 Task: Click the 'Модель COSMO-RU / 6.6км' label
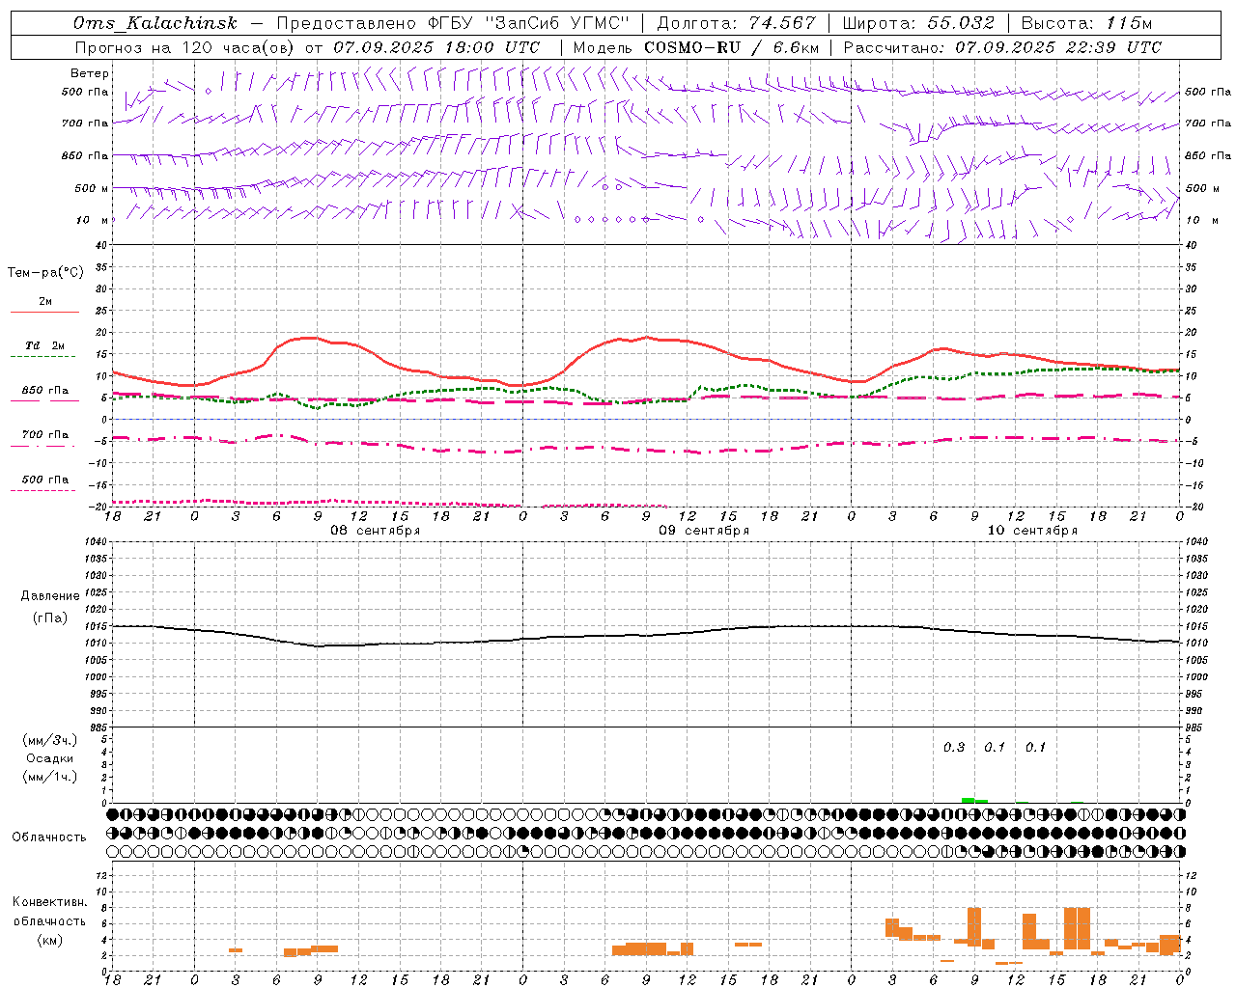pyautogui.click(x=696, y=47)
